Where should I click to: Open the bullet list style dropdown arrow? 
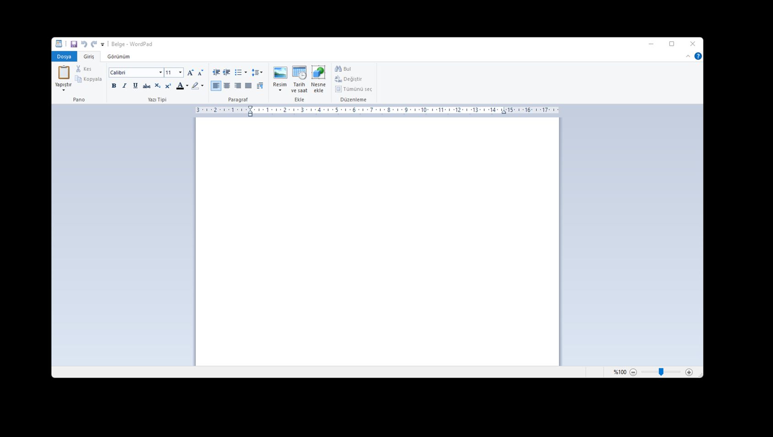tap(246, 72)
